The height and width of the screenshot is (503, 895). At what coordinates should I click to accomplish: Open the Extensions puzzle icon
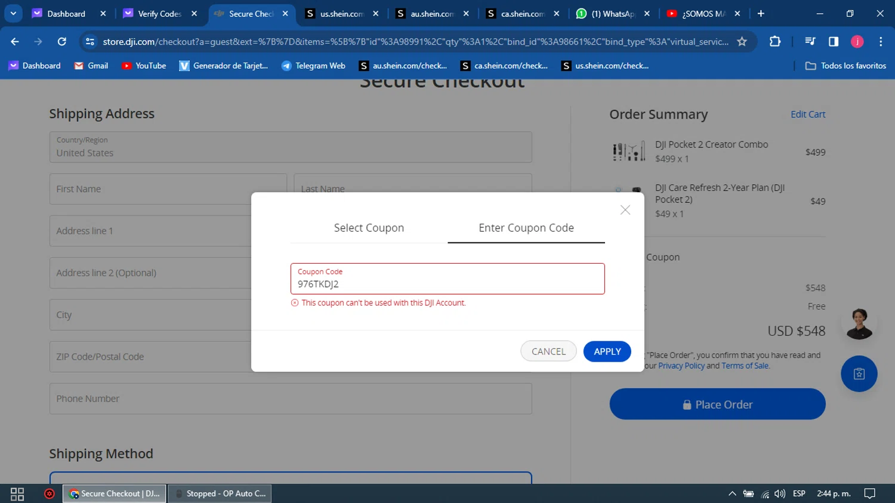(775, 41)
